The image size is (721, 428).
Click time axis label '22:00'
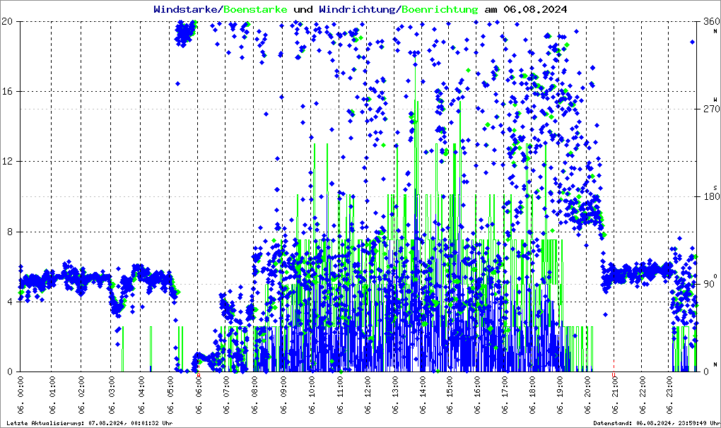click(643, 387)
